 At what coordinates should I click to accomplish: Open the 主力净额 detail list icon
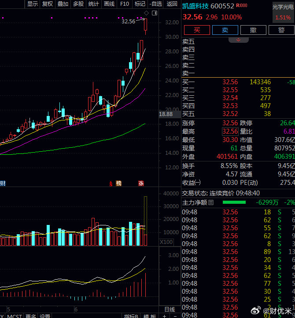point(211,202)
